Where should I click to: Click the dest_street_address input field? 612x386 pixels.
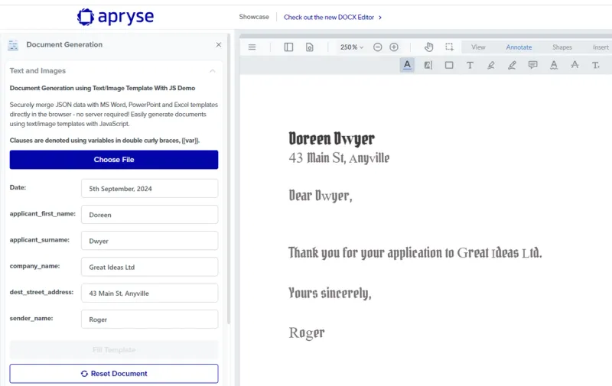pyautogui.click(x=149, y=294)
